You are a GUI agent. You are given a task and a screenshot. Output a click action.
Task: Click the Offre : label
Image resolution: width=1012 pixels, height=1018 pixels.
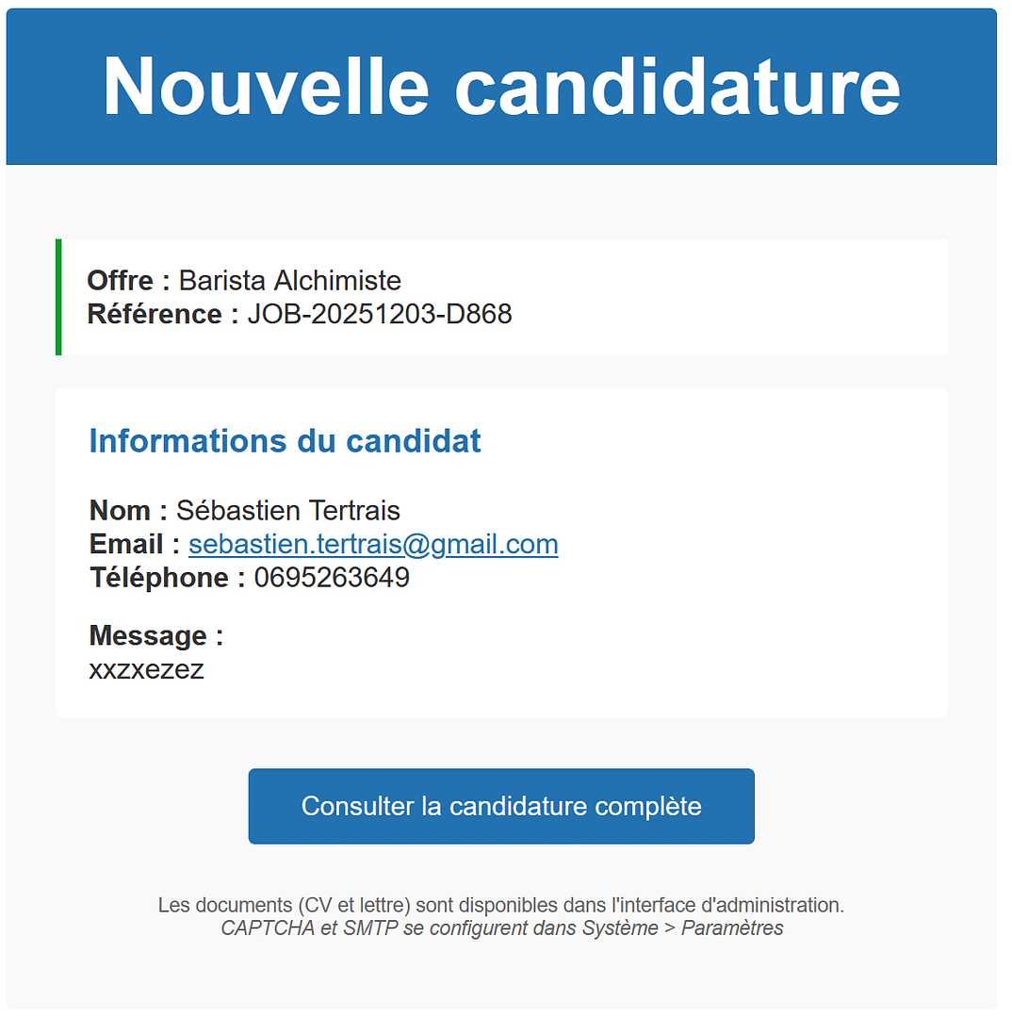(128, 281)
